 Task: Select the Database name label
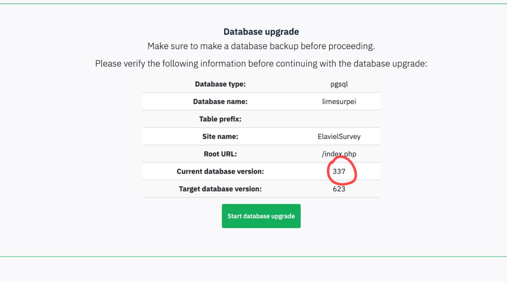220,102
